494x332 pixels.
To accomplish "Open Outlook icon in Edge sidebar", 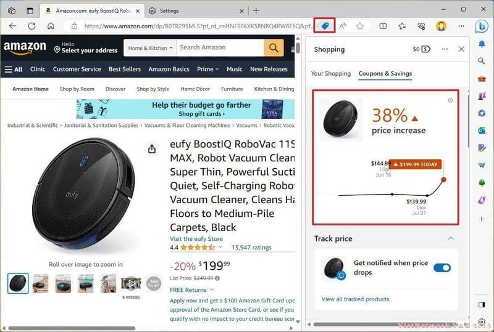I will (482, 130).
